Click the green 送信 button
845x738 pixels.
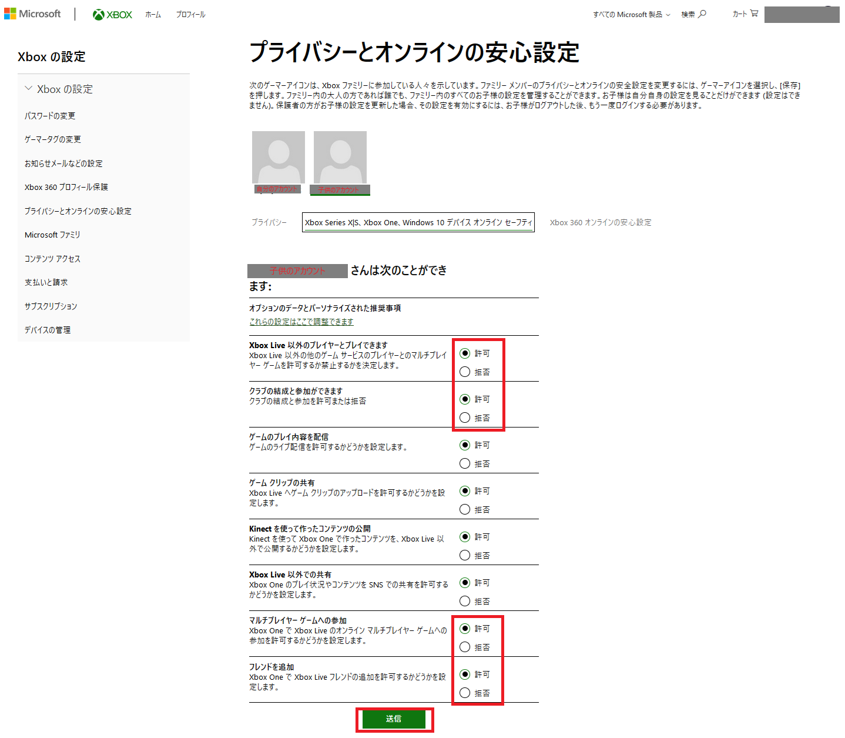[x=394, y=719]
